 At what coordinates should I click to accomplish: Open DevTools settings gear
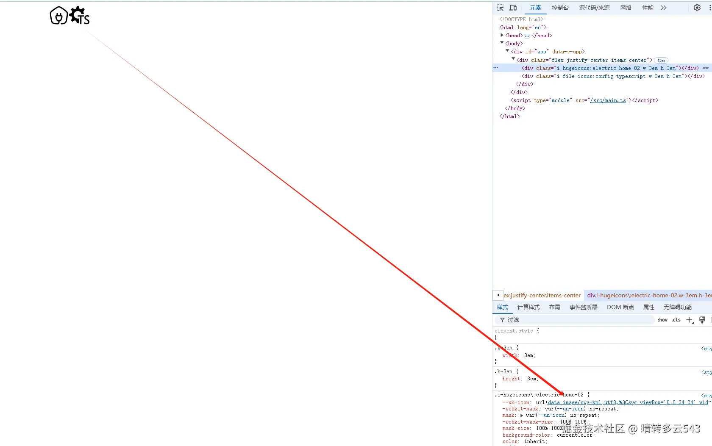(x=697, y=8)
